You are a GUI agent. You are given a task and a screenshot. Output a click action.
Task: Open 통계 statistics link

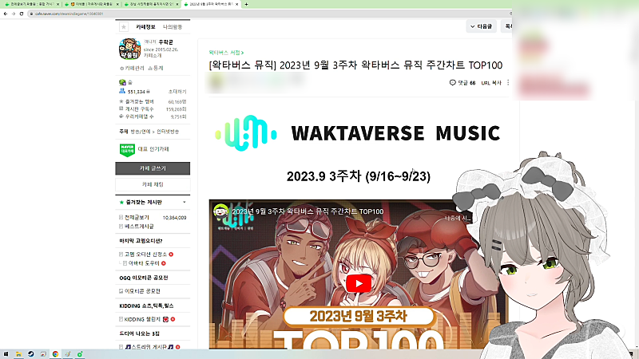156,68
